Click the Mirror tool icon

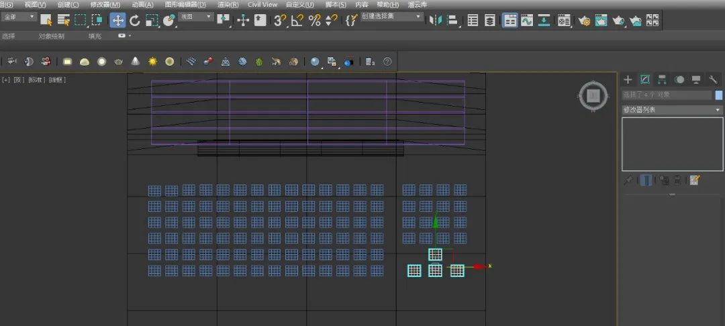pyautogui.click(x=435, y=20)
